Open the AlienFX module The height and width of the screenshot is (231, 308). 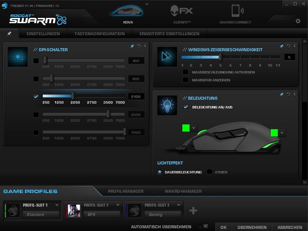(181, 11)
